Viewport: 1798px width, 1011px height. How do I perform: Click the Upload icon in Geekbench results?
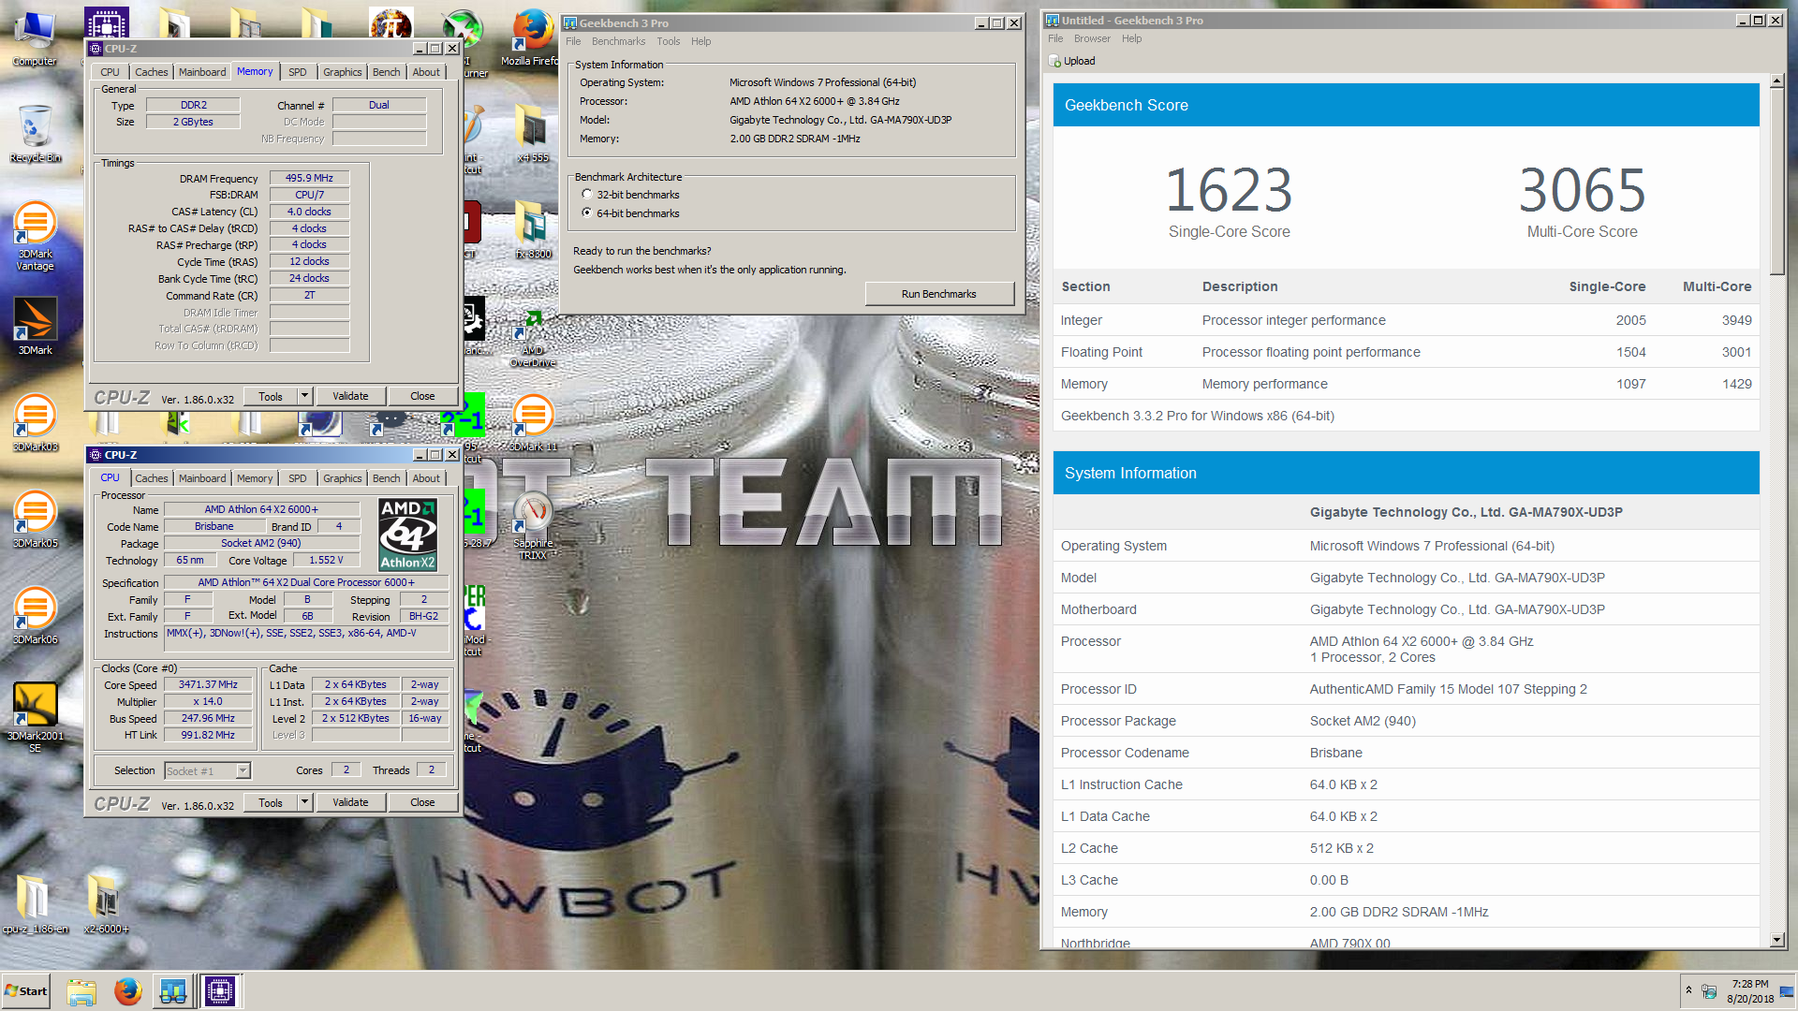click(x=1054, y=61)
